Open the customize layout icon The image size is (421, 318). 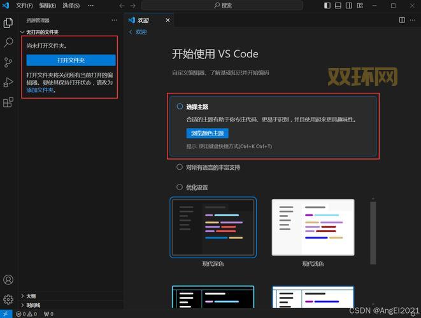360,5
